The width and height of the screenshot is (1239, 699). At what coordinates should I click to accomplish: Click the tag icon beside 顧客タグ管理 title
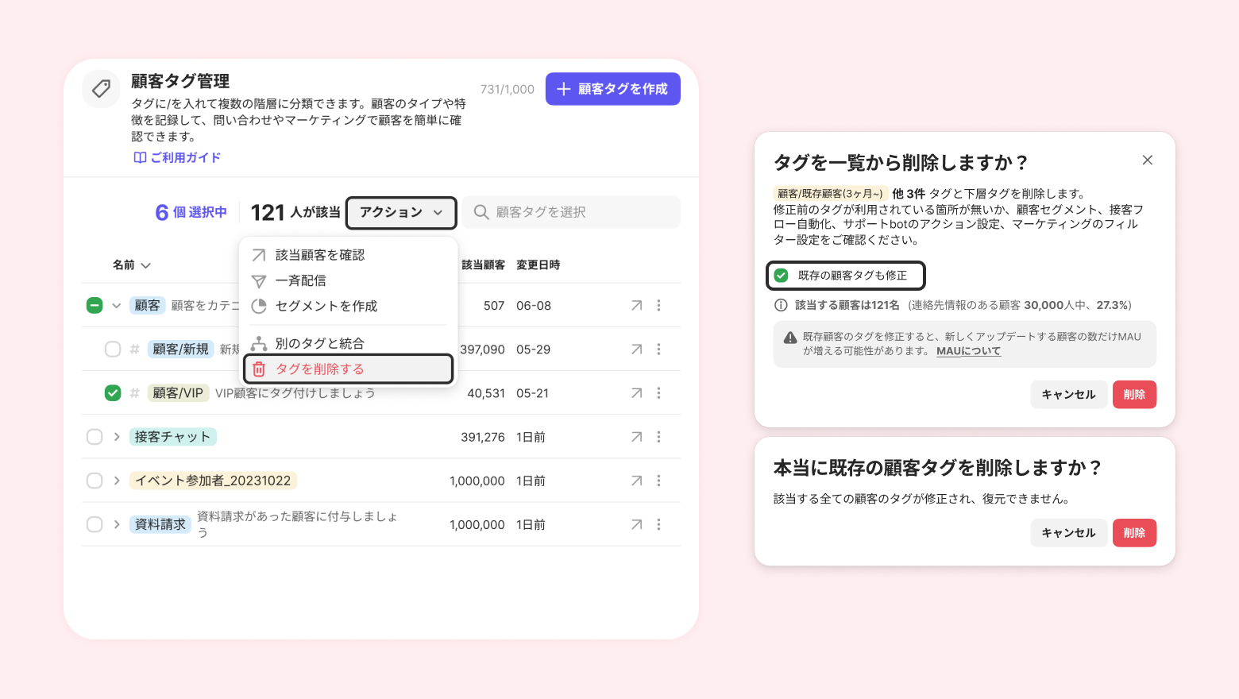pyautogui.click(x=101, y=88)
